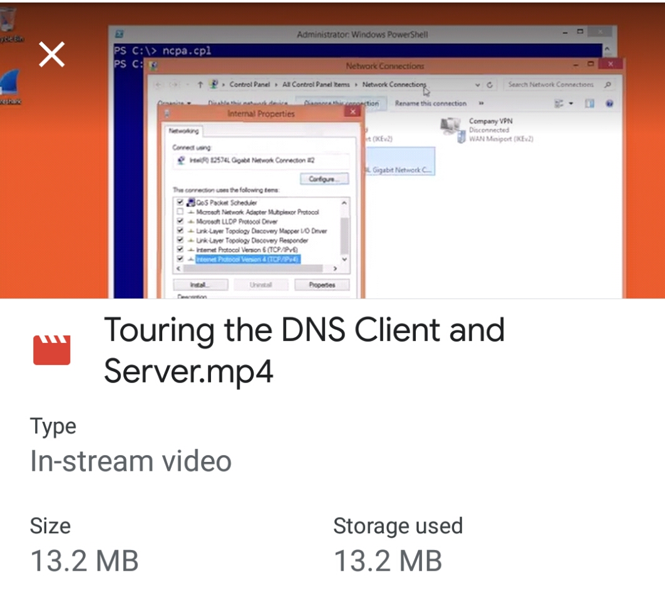
Task: Select the highlighted 'Internet Protocol Version 4 (TCP/IPv4)' item
Action: click(248, 259)
